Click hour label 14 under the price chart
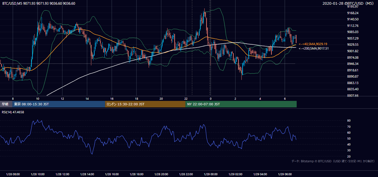Image resolution: width=378 pixels, height=177 pixels. (x=87, y=99)
